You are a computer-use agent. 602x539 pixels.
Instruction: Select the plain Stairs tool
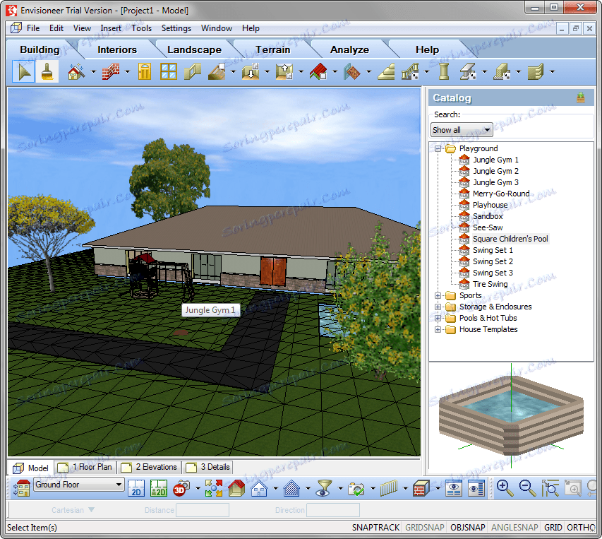[x=386, y=71]
